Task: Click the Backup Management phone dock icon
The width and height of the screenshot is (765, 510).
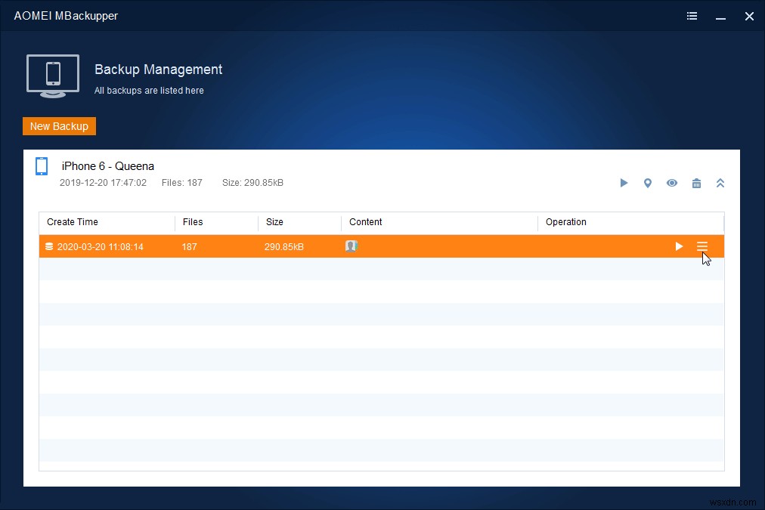Action: 52,76
